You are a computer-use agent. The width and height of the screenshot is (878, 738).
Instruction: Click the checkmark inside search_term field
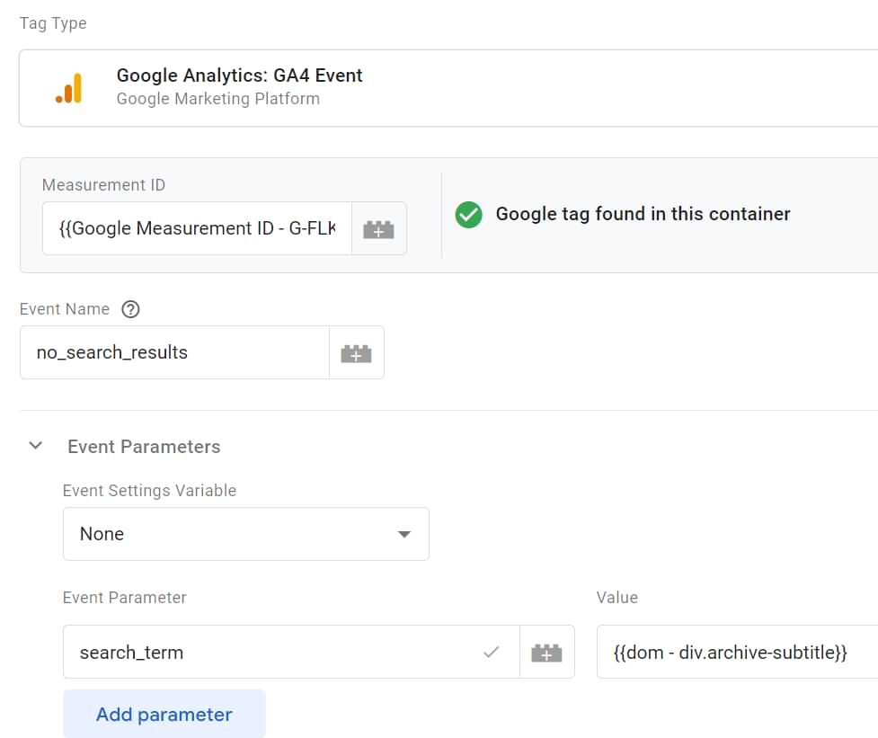coord(491,652)
